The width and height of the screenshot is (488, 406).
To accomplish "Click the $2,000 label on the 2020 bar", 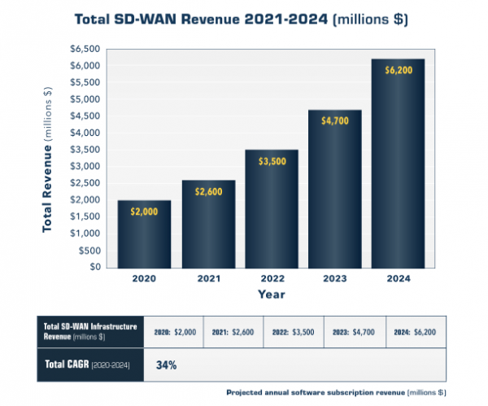I will (x=144, y=212).
